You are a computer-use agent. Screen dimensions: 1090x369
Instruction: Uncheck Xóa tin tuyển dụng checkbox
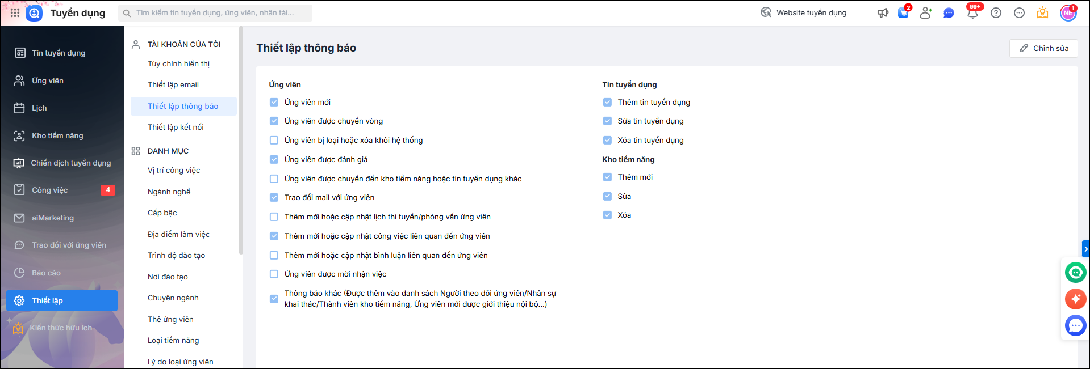click(x=607, y=140)
